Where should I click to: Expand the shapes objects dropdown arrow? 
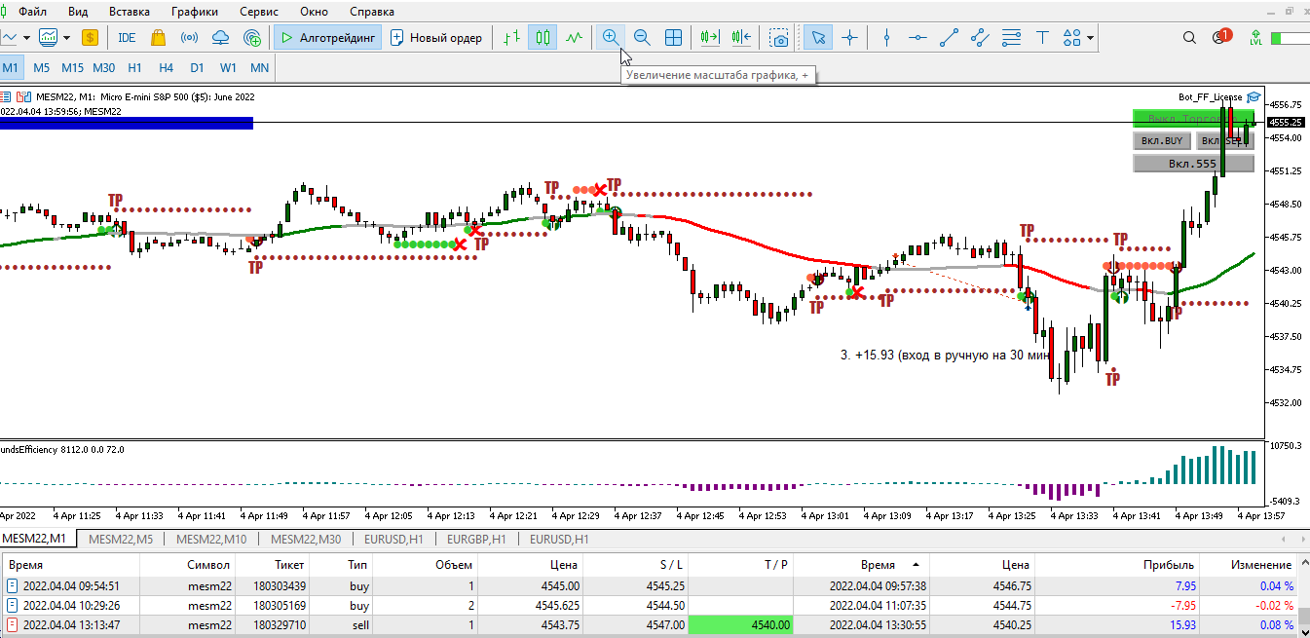[x=1090, y=38]
